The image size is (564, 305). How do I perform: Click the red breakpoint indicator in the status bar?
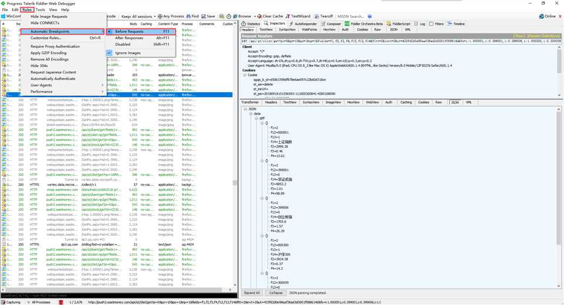(61, 302)
